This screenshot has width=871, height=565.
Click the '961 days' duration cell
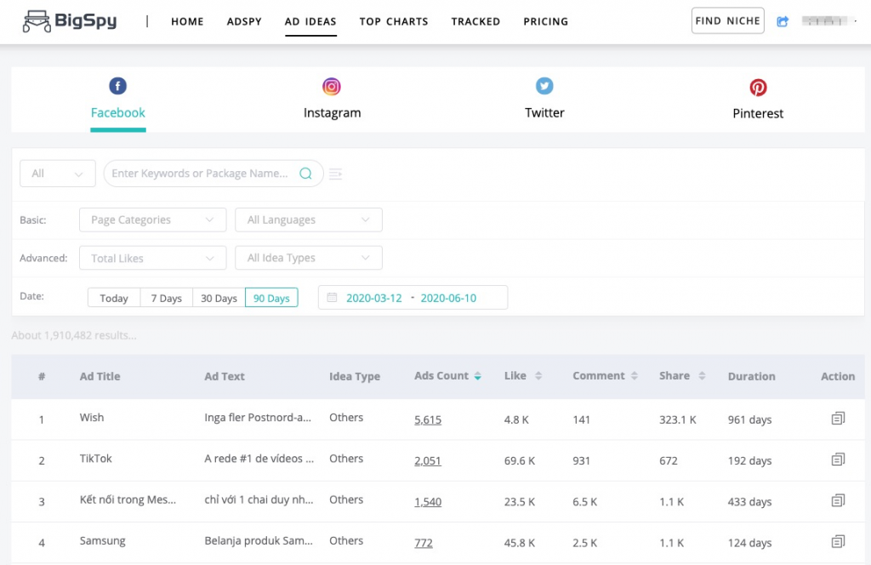coord(750,420)
